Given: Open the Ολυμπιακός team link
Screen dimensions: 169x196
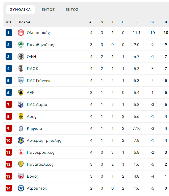Looking at the screenshot, I should click(x=38, y=33).
